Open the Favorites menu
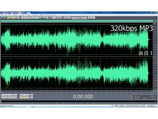The image size is (158, 119). pyautogui.click(x=35, y=15)
